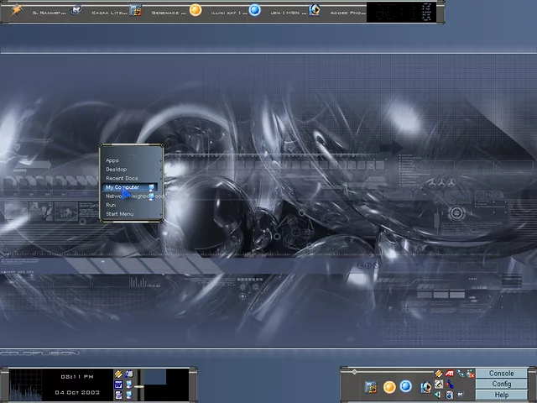
Task: Click the Help button
Action: [502, 395]
